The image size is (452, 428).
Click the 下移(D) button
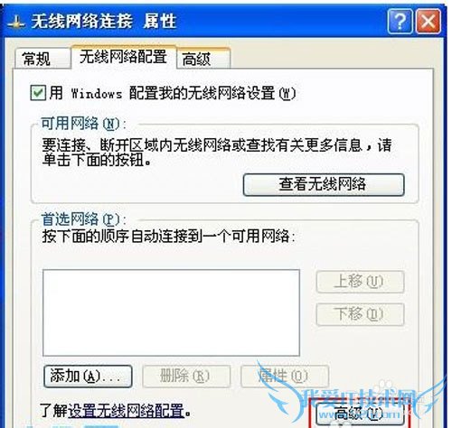point(360,314)
